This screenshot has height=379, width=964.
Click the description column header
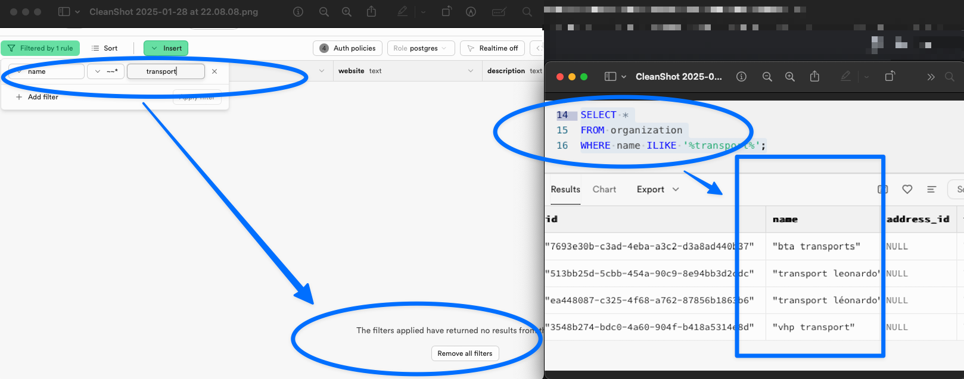tap(514, 71)
